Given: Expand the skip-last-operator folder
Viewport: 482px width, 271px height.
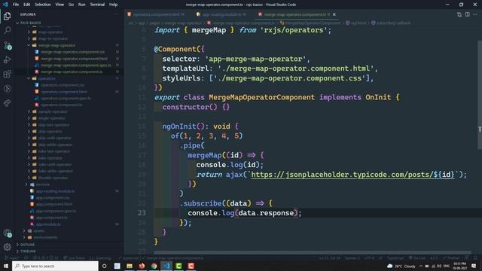Looking at the screenshot, I should pos(53,125).
